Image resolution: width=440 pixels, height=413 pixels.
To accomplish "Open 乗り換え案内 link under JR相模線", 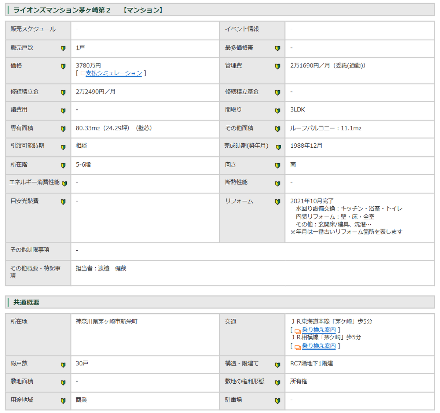I will coord(319,346).
